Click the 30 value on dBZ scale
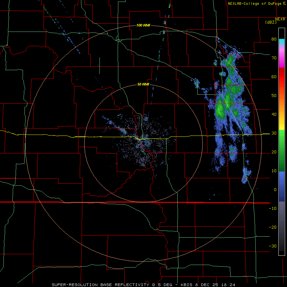The width and height of the screenshot is (287, 287). pos(274,133)
